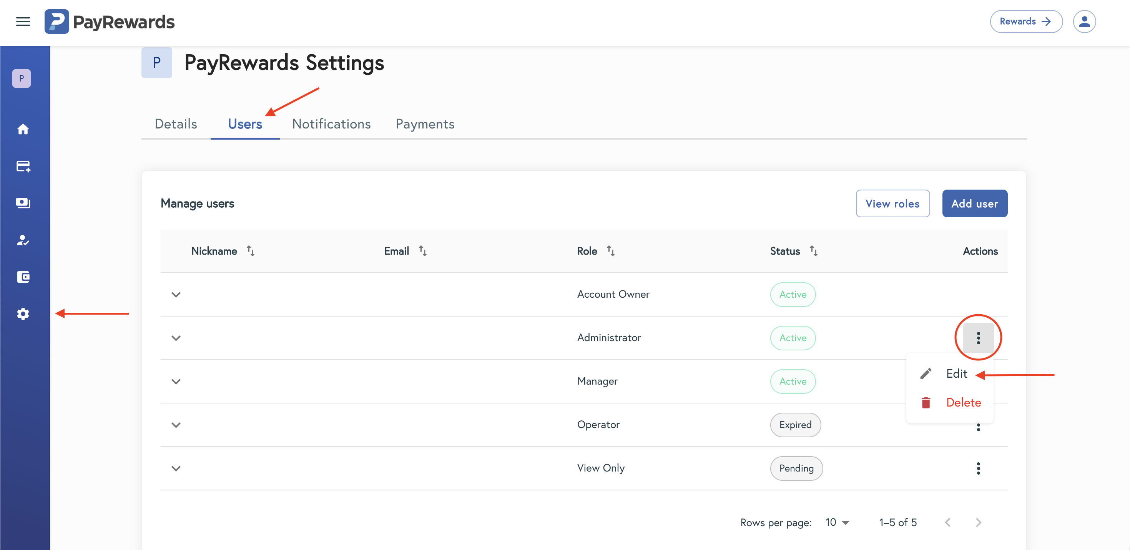The image size is (1130, 550).
Task: Switch to the Notifications tab
Action: click(331, 124)
